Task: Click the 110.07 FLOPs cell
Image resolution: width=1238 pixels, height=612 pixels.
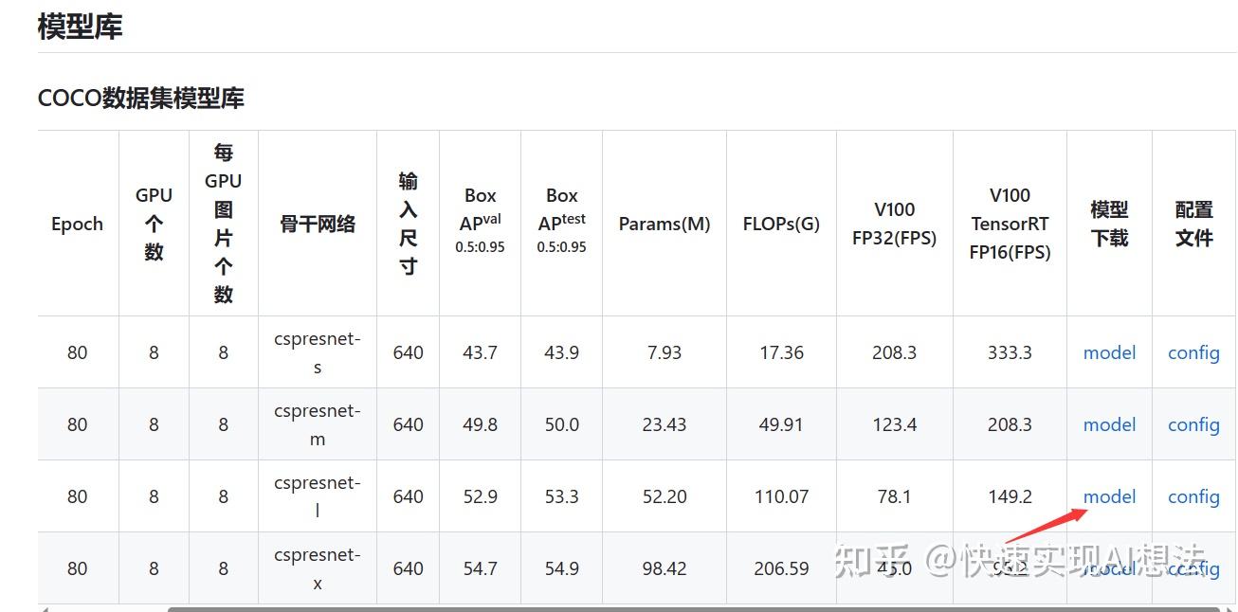Action: [781, 496]
